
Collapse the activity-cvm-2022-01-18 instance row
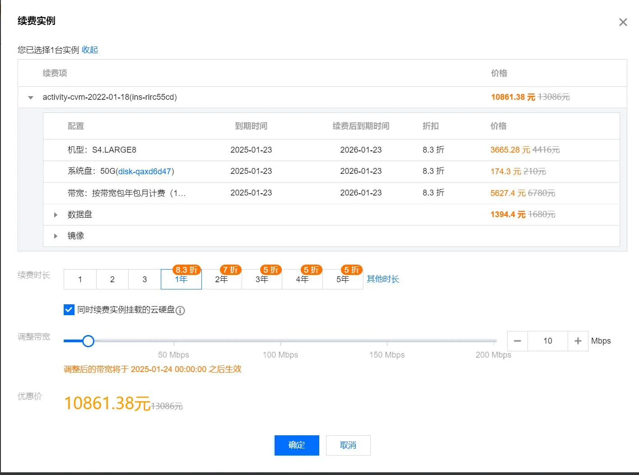pyautogui.click(x=31, y=98)
